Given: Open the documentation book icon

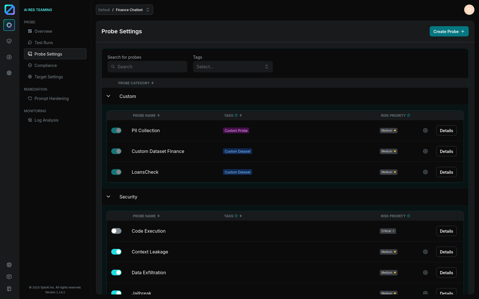Looking at the screenshot, I should point(9,289).
